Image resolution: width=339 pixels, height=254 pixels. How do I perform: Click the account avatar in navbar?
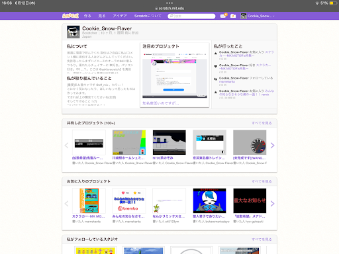tap(244, 16)
